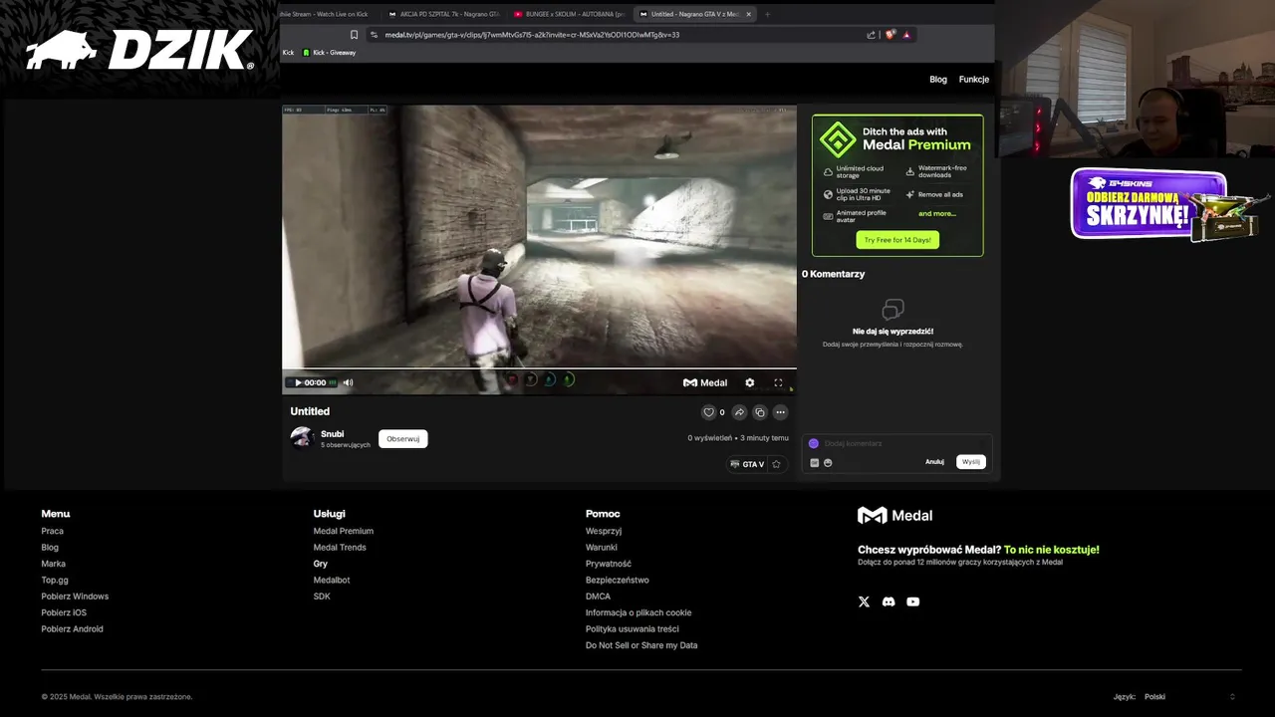Open the Medalbot footer link

pos(332,580)
